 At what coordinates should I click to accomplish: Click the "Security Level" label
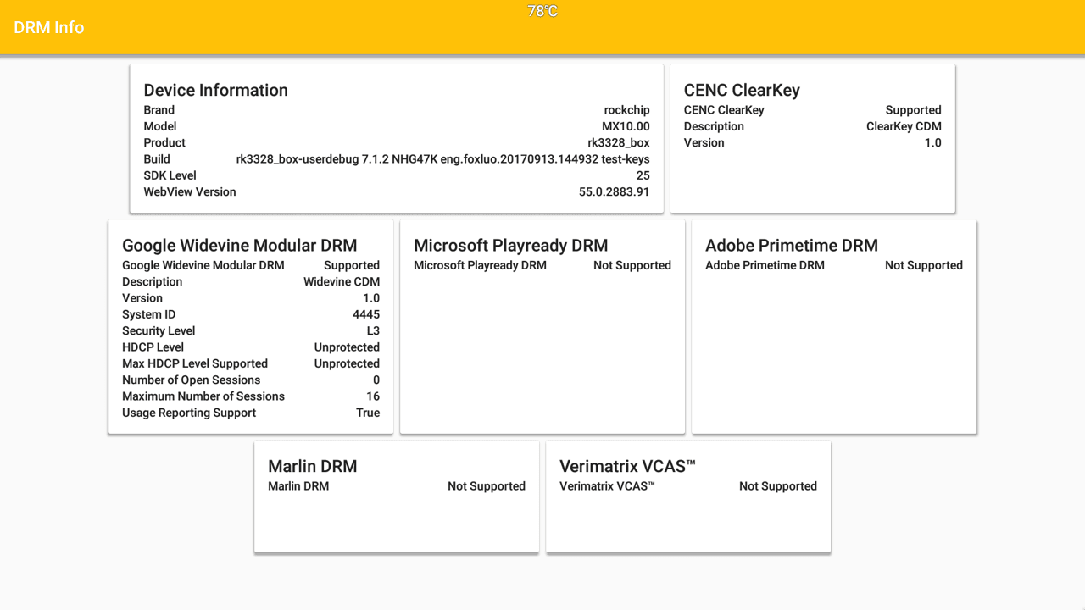click(x=159, y=330)
